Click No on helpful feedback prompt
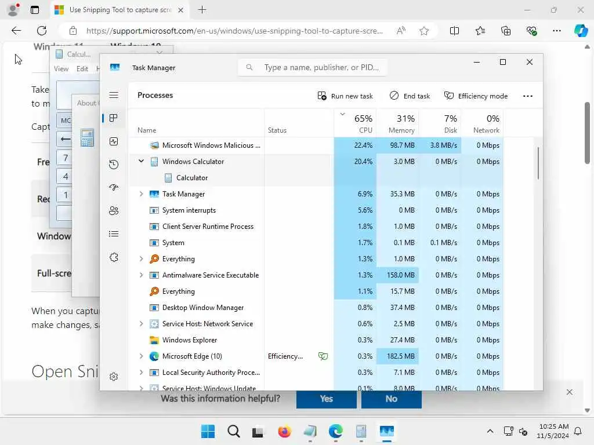 click(x=392, y=399)
